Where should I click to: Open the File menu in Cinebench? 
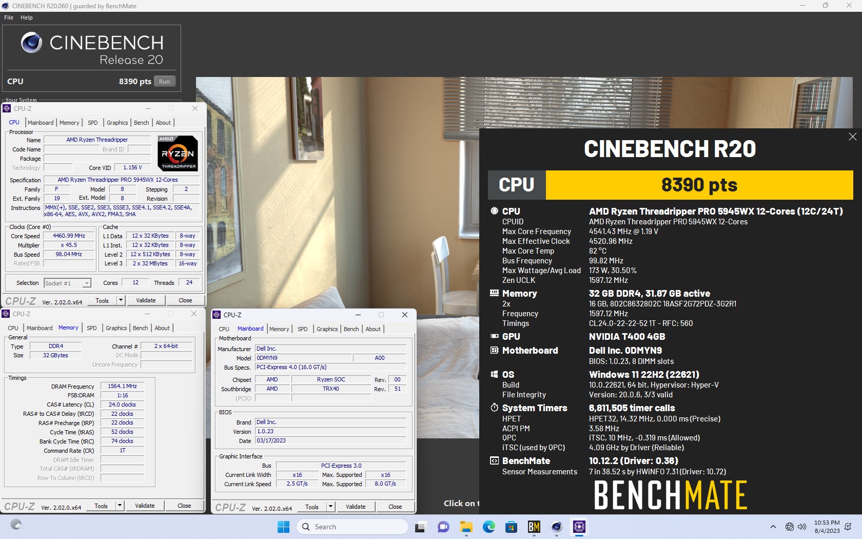(9, 17)
